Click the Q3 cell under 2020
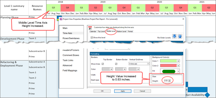Viewport: 216px width, 98px height. point(167,8)
